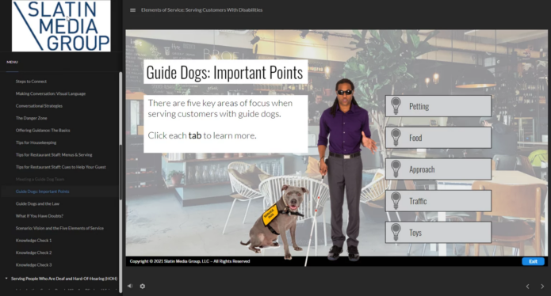Viewport: 551px width, 296px height.
Task: Open What If You Have Doubts? lesson
Action: pos(40,216)
